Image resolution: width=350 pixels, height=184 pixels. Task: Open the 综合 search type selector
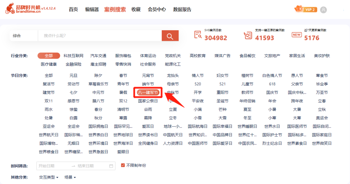[24, 36]
